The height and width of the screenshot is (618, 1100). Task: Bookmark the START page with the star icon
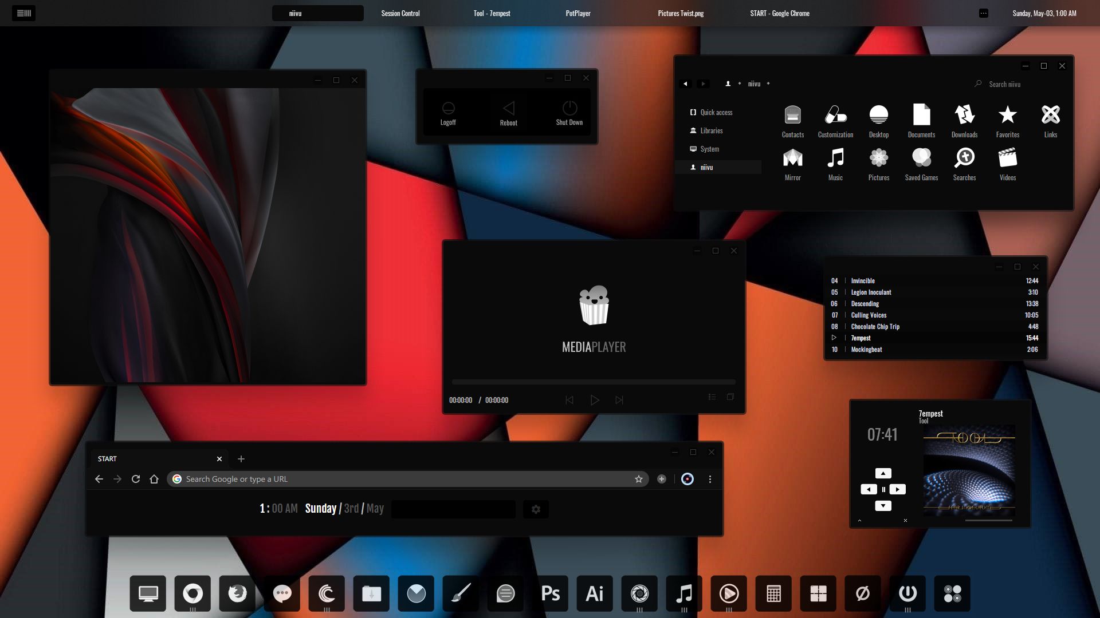(x=638, y=479)
